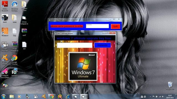Image resolution: width=177 pixels, height=99 pixels.
Task: Open the Recycle Bin
Action: (170, 86)
